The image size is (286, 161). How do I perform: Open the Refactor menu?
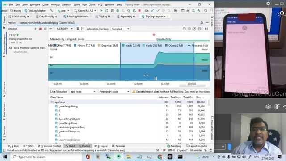(x=67, y=4)
